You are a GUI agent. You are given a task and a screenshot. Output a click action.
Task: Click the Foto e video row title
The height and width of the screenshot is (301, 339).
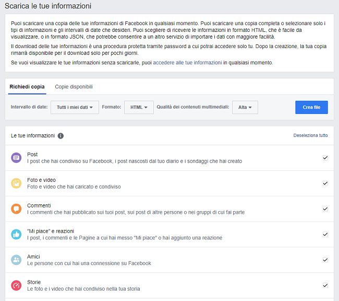[x=42, y=180]
